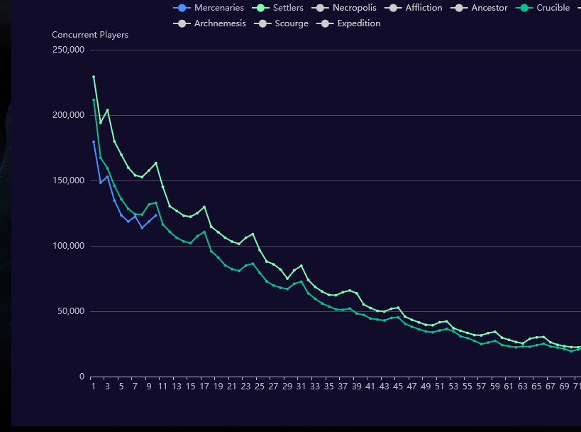
Task: Click day 53 on the x-axis
Action: (453, 387)
